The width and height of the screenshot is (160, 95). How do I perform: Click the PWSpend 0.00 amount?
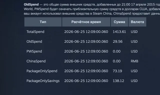[x=116, y=51]
